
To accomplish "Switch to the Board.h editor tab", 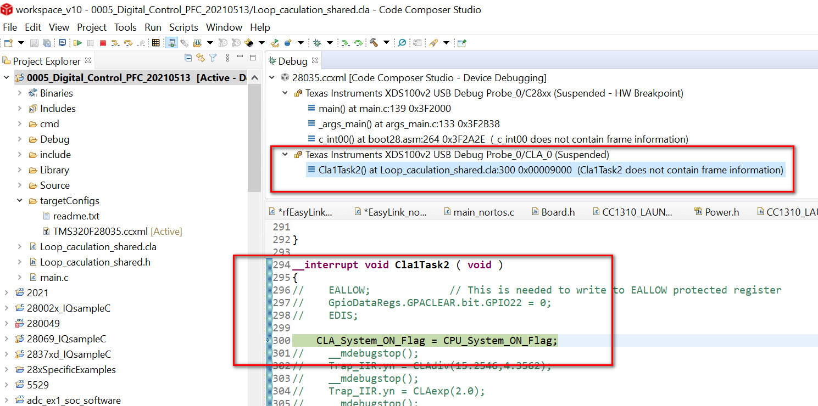I will [553, 212].
